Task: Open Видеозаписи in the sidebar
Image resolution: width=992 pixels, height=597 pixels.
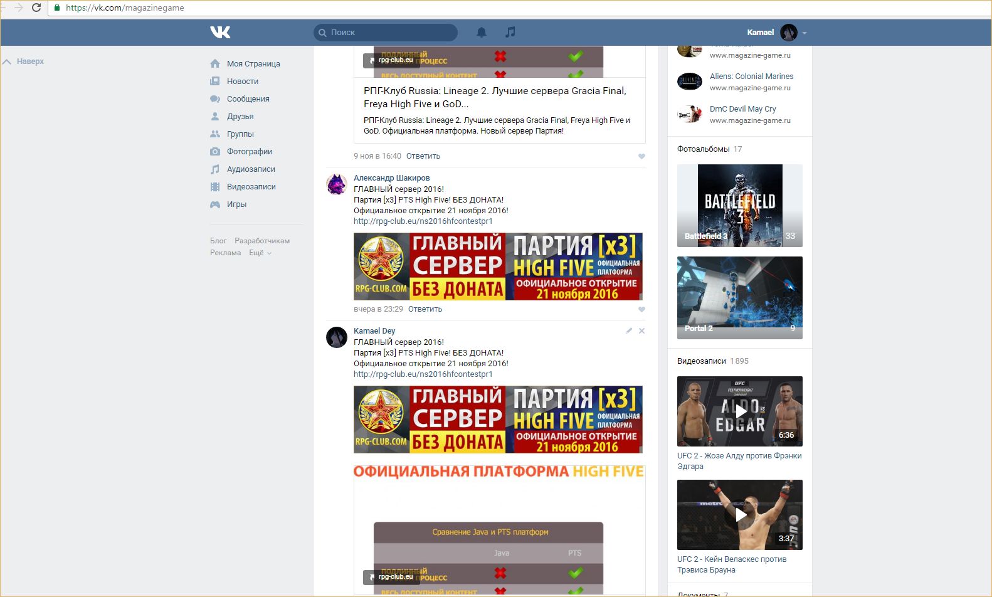Action: pyautogui.click(x=251, y=186)
